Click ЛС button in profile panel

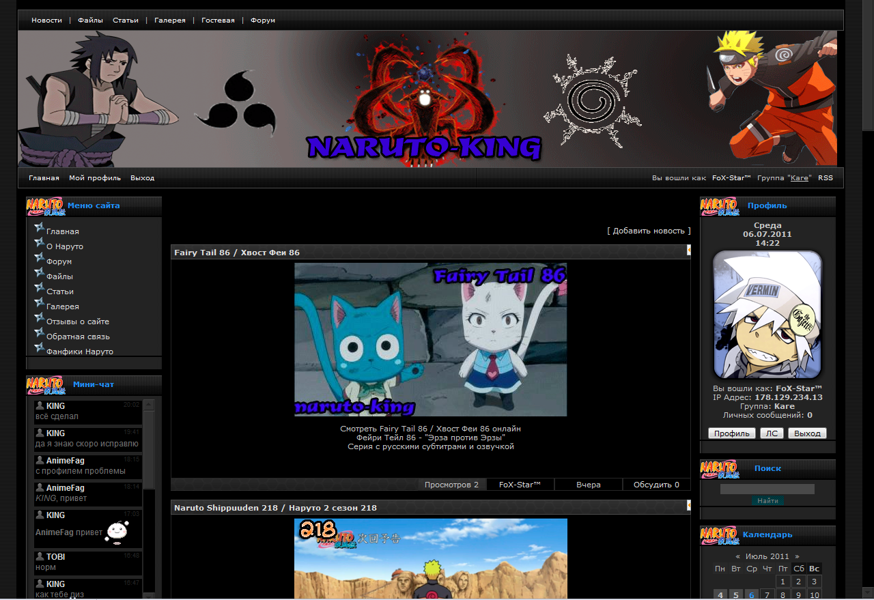[772, 433]
